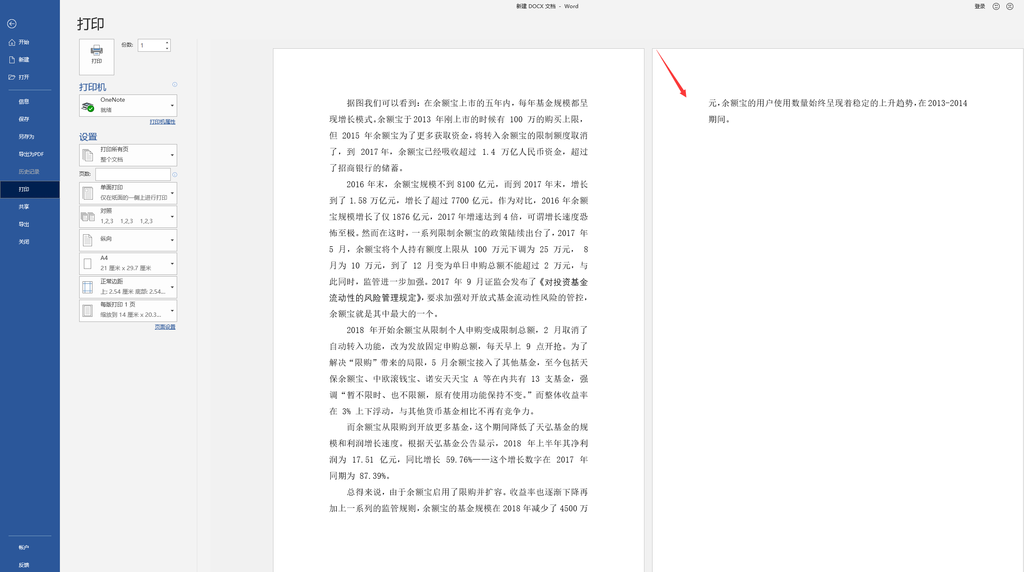The width and height of the screenshot is (1024, 572).
Task: Increase copies with the up stepper arrow
Action: (x=167, y=42)
